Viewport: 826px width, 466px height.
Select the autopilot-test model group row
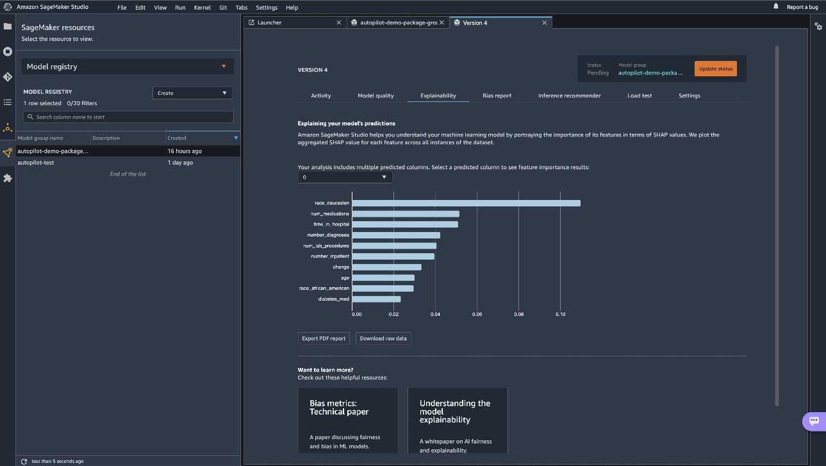pyautogui.click(x=128, y=163)
